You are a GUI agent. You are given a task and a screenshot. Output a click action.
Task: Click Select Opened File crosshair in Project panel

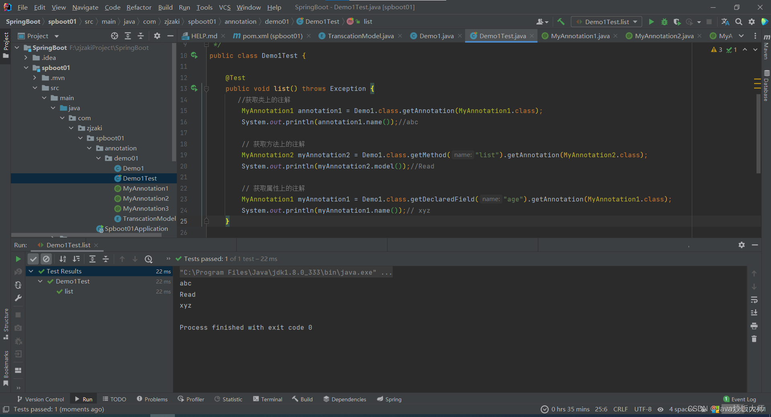[x=115, y=36]
